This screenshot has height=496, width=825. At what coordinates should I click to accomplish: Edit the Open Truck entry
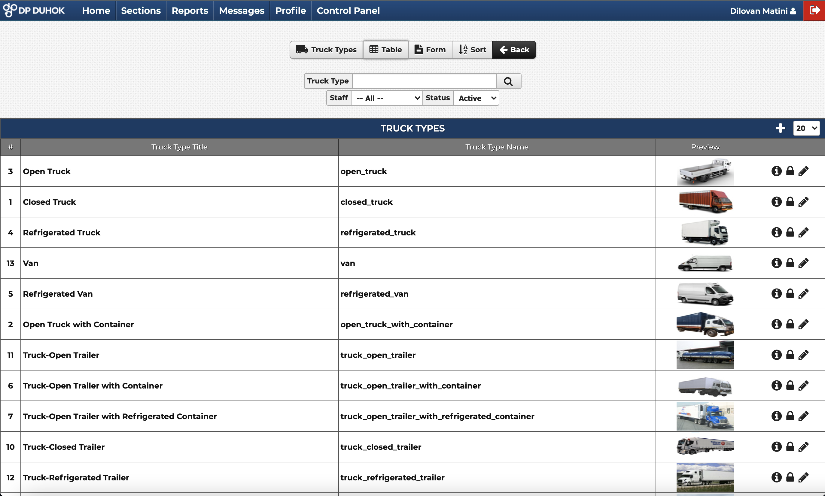[803, 171]
